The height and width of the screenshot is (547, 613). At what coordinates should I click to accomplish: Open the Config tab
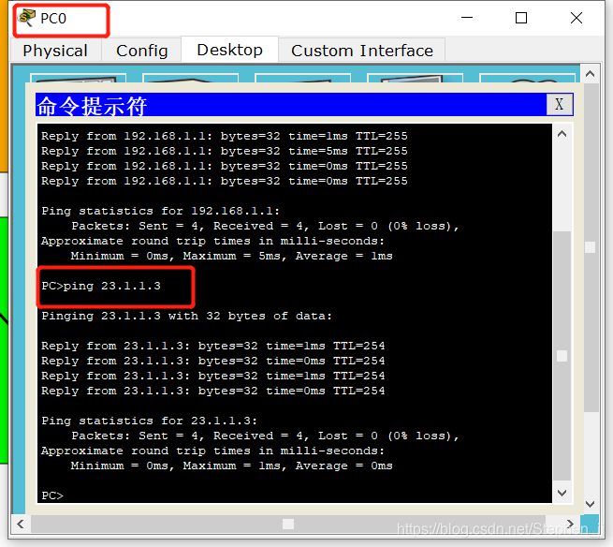pos(141,51)
